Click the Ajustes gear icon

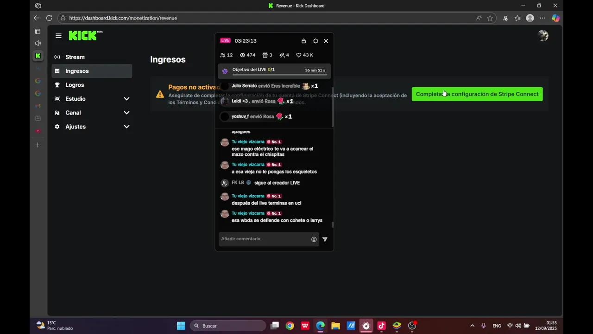[57, 127]
